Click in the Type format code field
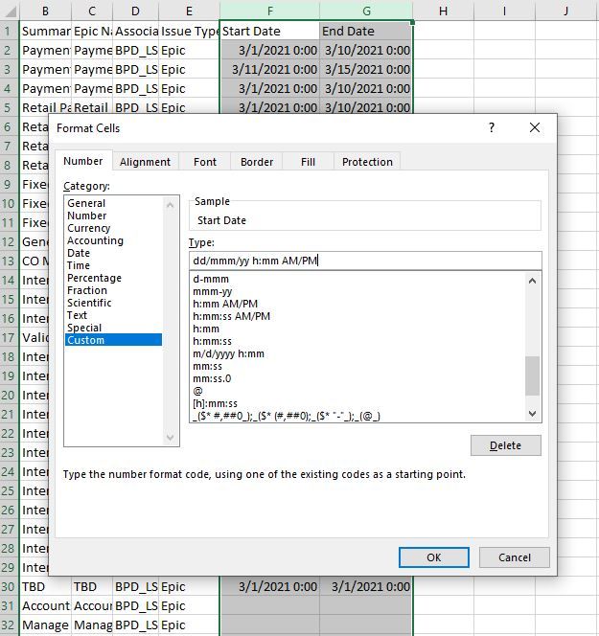599x636 pixels. coord(365,261)
